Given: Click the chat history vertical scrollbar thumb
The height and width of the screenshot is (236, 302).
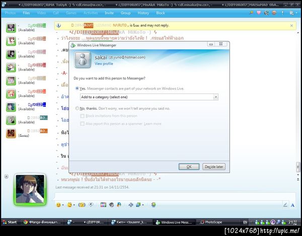Looking at the screenshot, I should pos(298,167).
